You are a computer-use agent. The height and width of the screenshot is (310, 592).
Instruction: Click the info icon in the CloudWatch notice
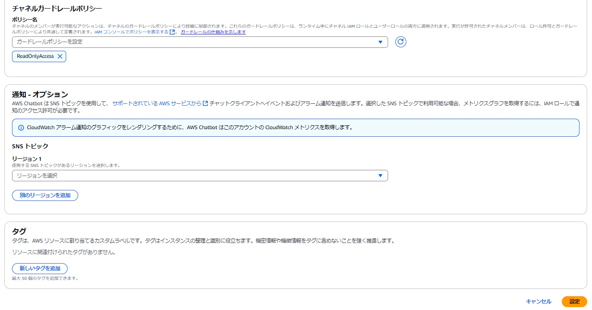(21, 128)
